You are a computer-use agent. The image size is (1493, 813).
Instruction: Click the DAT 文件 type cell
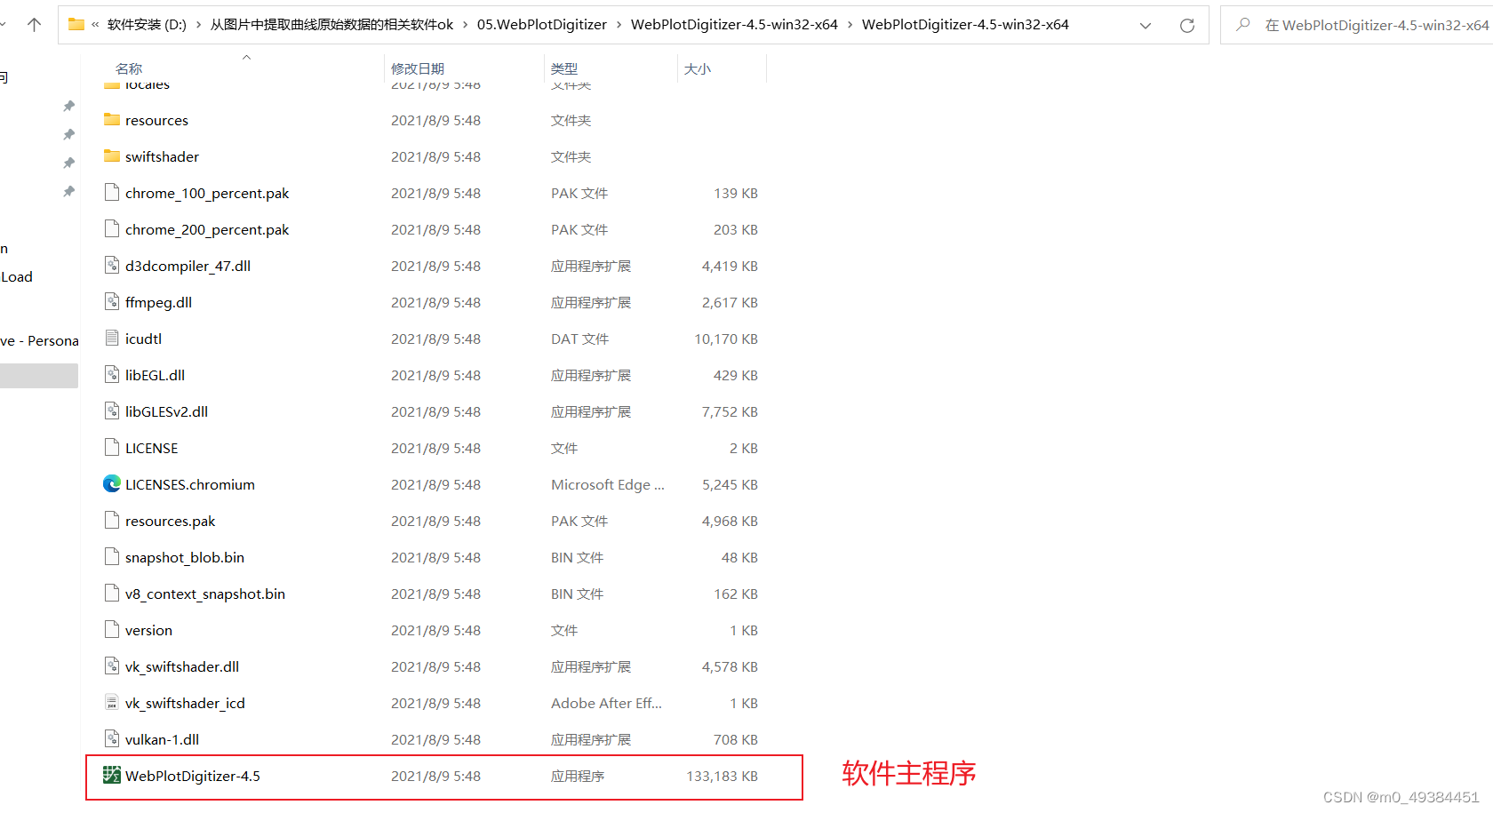(579, 339)
